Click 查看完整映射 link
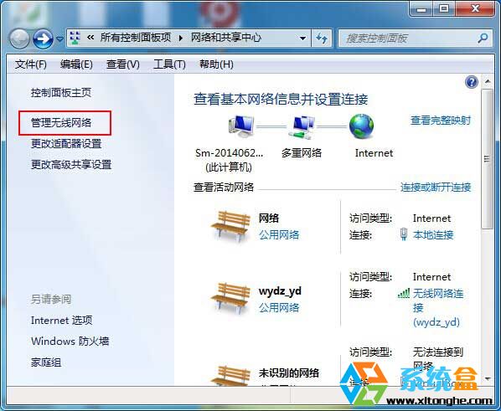Viewport: 501px width, 411px height. 441,121
